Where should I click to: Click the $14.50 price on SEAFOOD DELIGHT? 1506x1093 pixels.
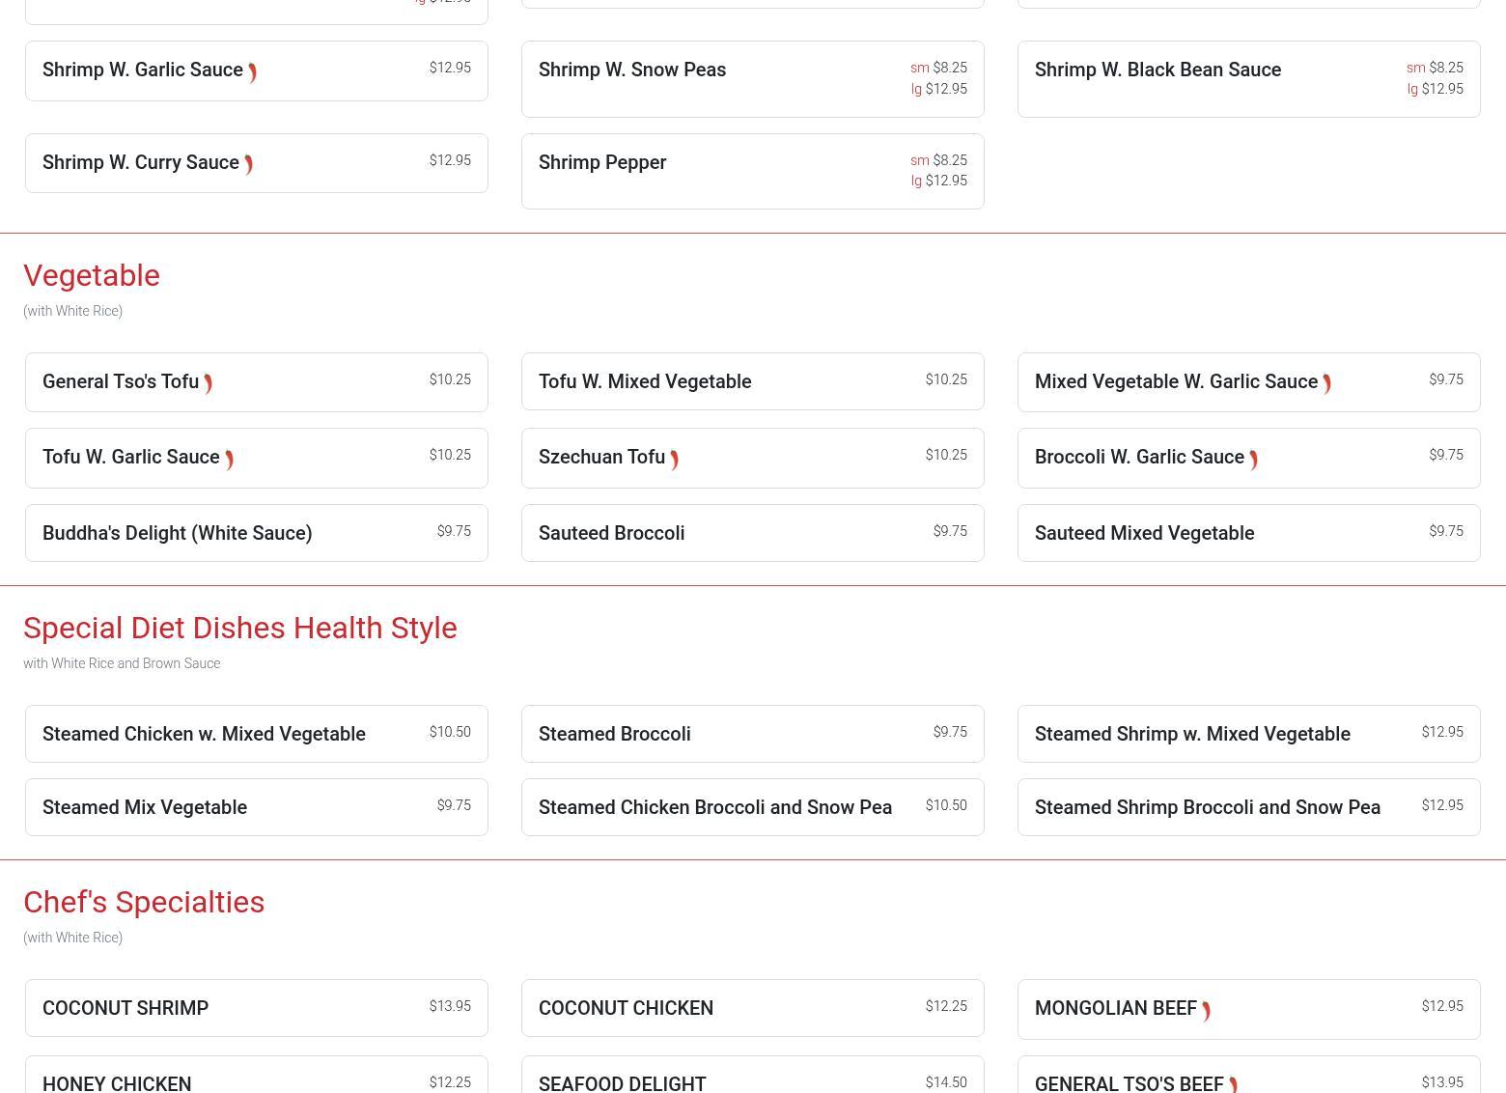(x=945, y=1082)
